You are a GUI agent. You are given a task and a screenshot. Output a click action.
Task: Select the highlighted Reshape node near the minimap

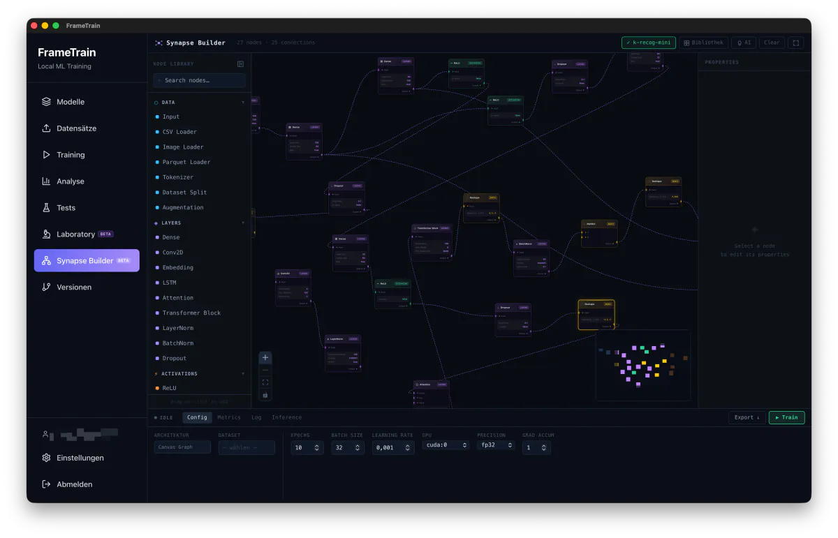[596, 314]
